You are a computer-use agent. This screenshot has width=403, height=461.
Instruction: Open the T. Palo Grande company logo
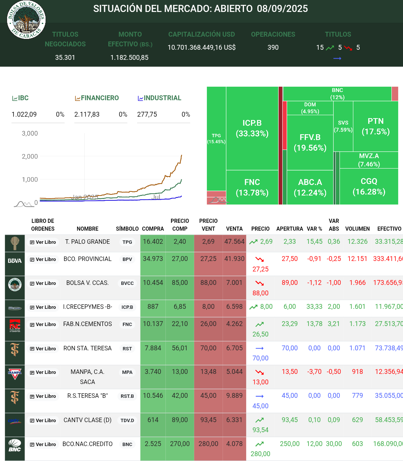[15, 243]
